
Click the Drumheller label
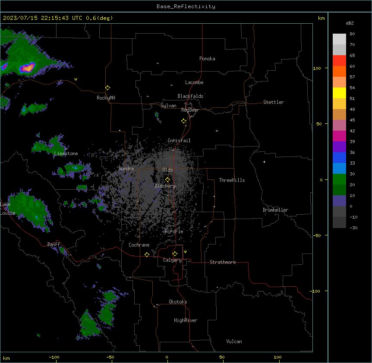tap(275, 210)
